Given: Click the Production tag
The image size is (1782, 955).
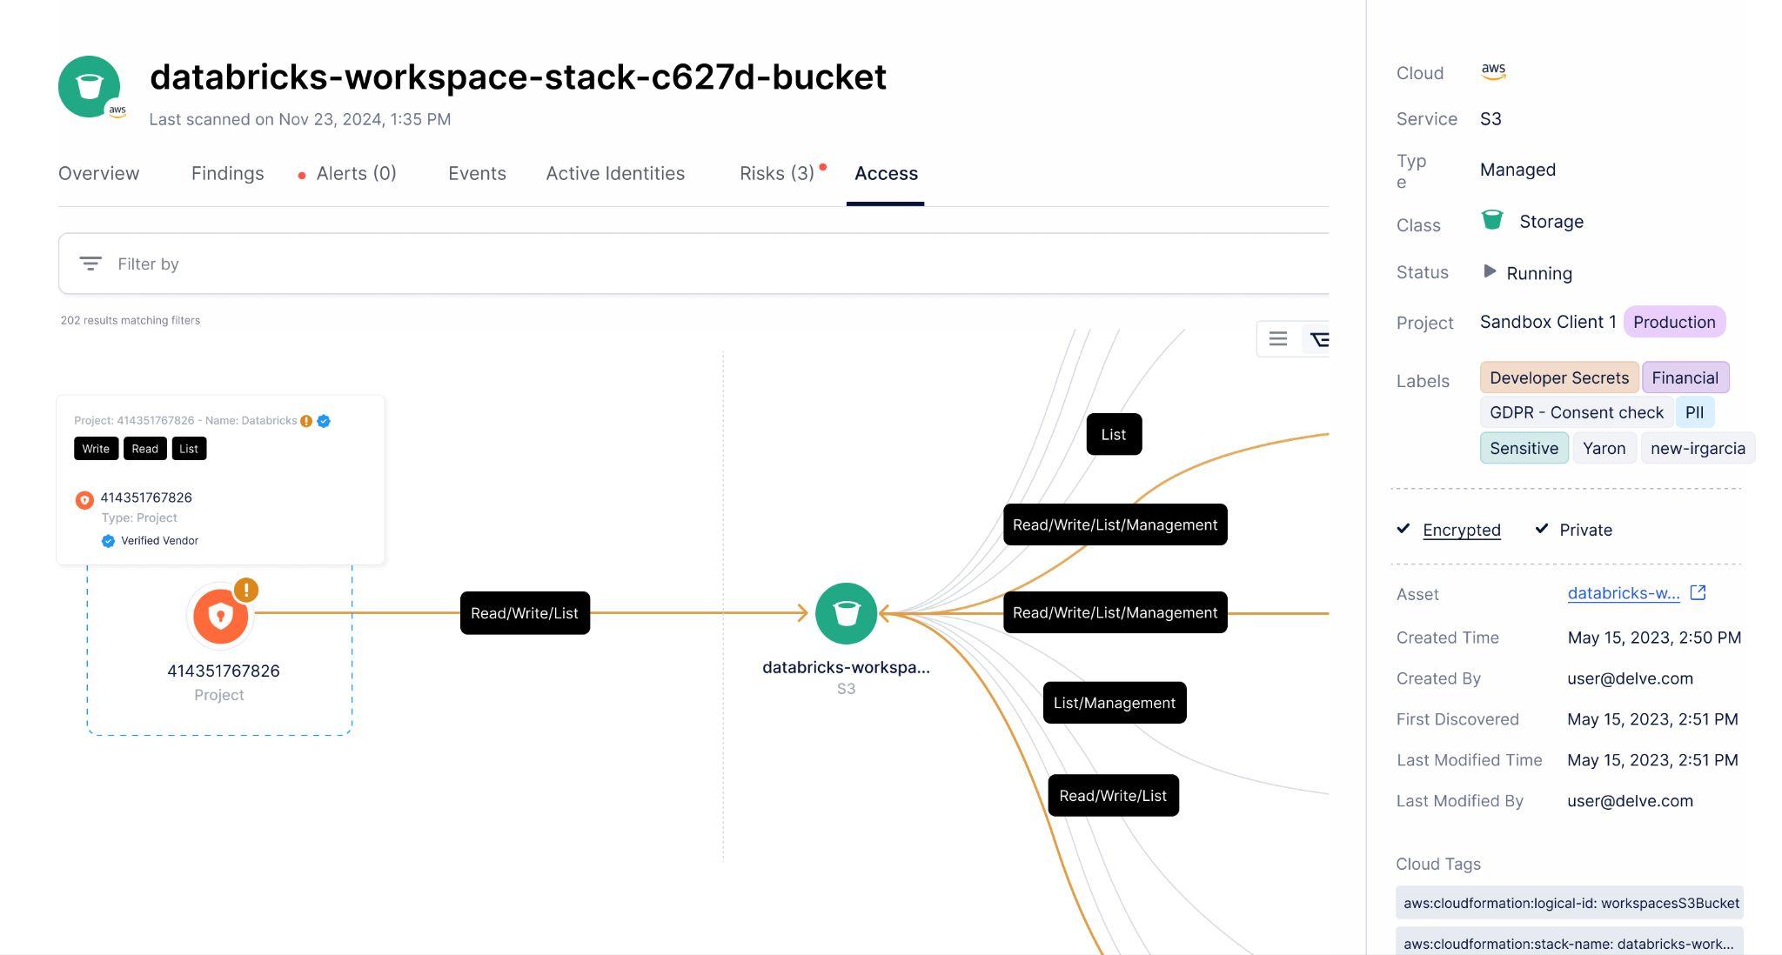Looking at the screenshot, I should [1674, 322].
